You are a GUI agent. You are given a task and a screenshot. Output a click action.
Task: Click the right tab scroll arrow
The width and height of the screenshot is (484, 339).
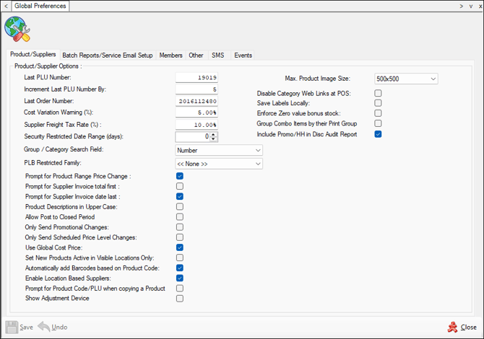point(462,6)
